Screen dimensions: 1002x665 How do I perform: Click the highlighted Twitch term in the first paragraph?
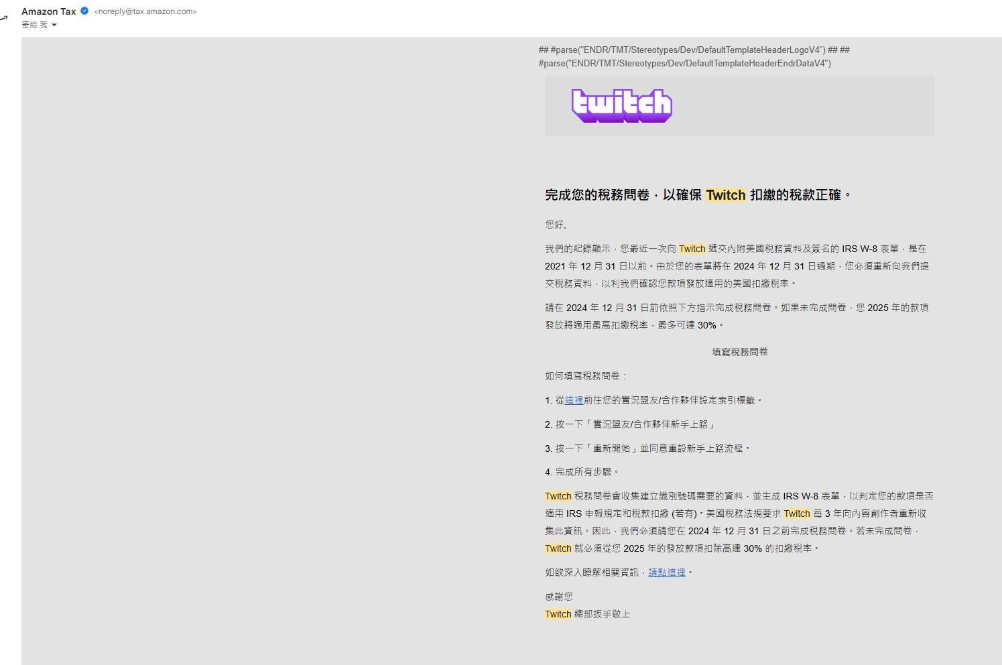[x=691, y=249]
